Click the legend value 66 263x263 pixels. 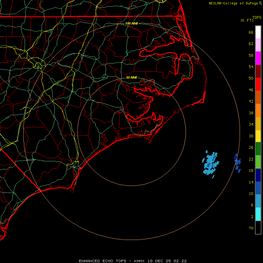pyautogui.click(x=251, y=32)
